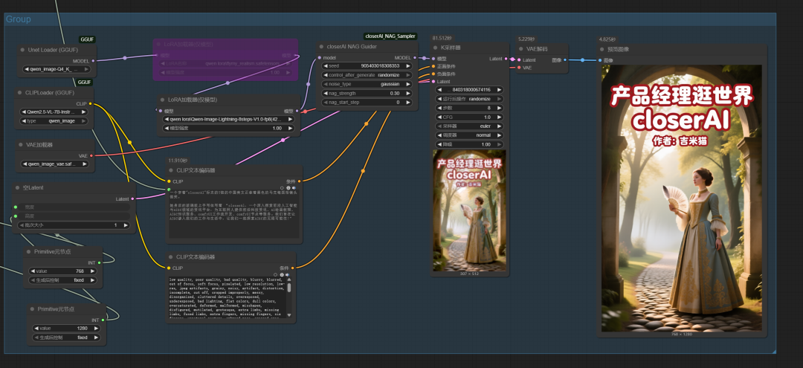Collapse the upper CLIP文本编码器 node dot

[x=172, y=170]
